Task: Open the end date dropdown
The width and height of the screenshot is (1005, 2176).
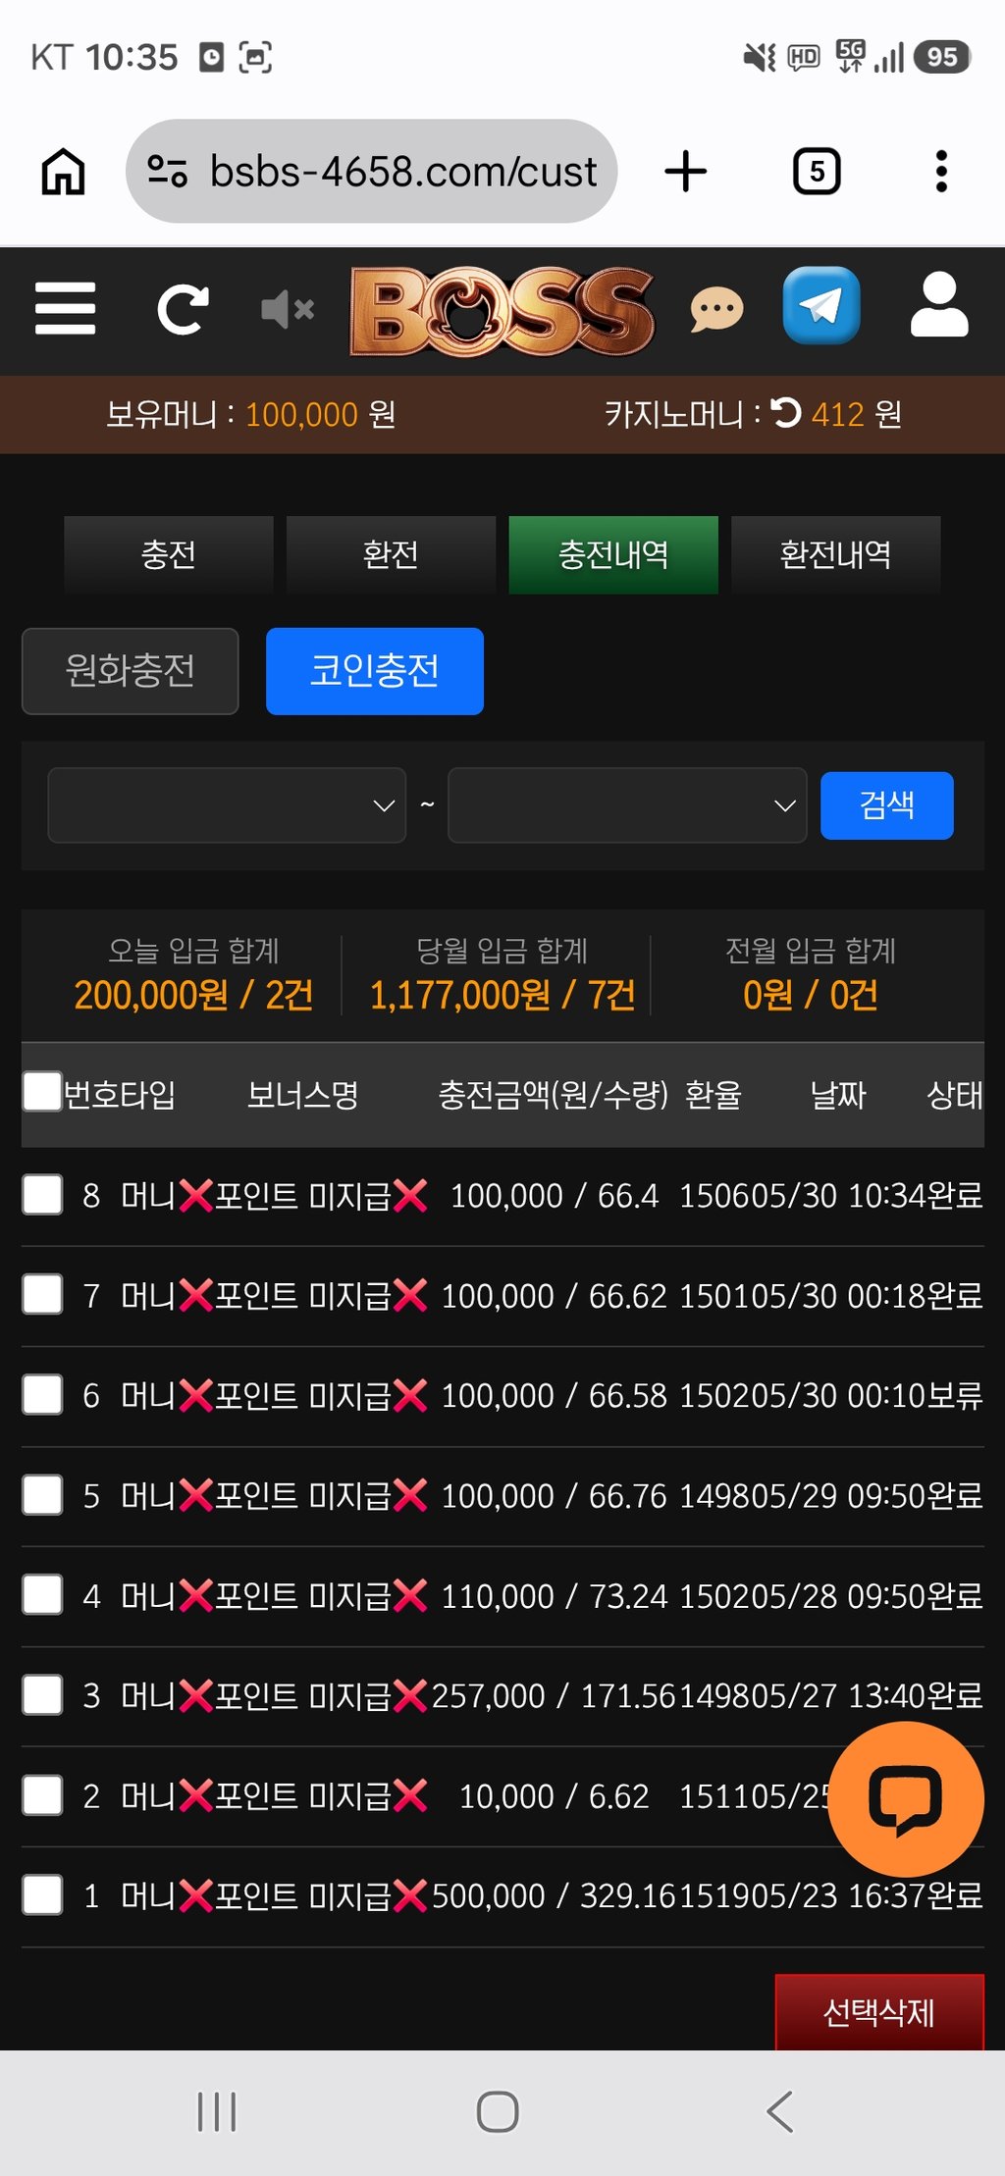Action: 627,805
